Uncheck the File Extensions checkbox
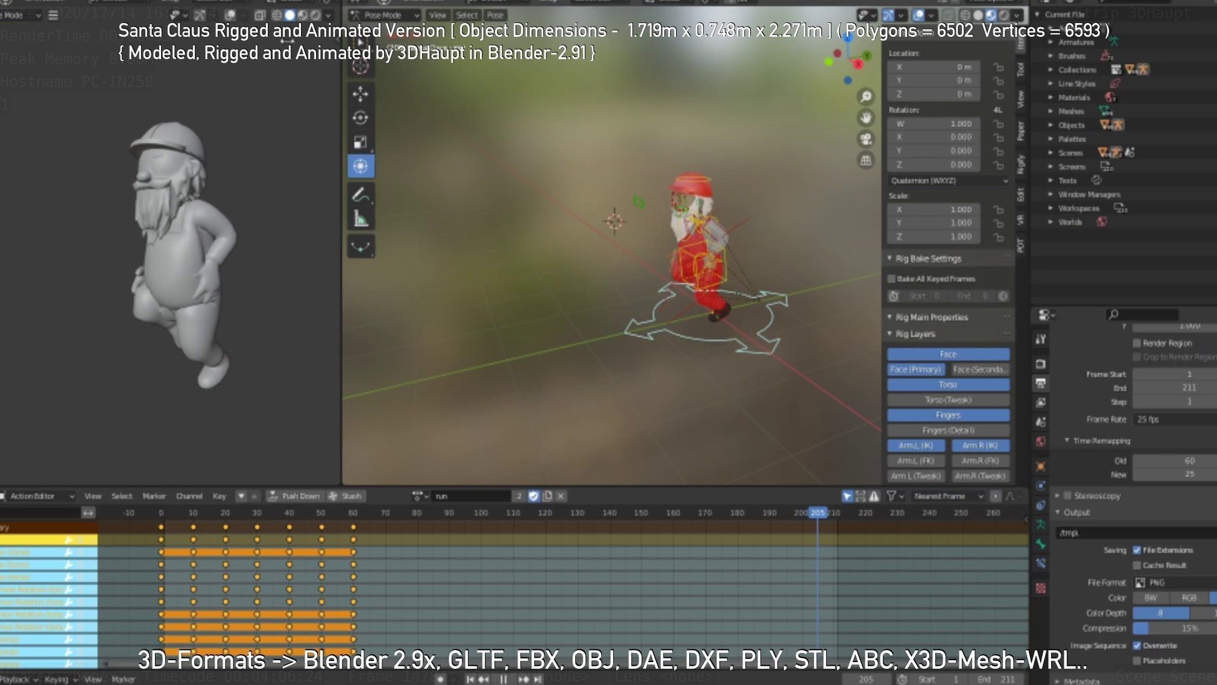Screen dimensions: 1217x685 click(1137, 550)
